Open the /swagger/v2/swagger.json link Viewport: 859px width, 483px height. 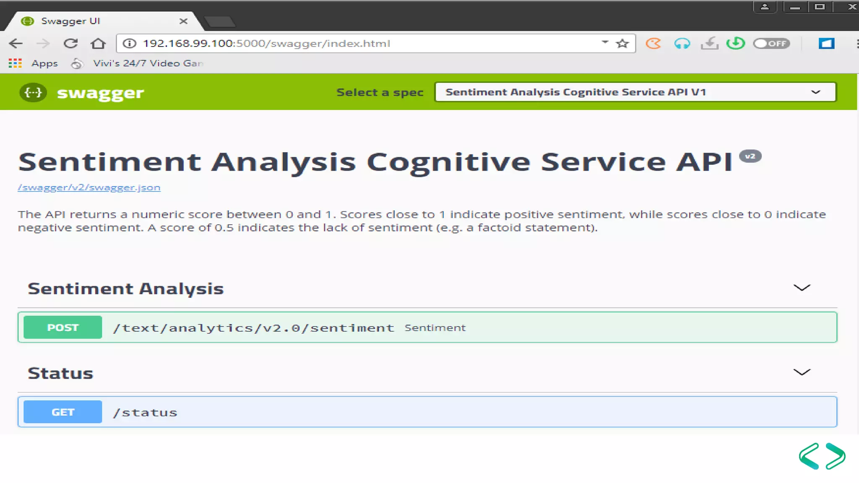pos(89,187)
